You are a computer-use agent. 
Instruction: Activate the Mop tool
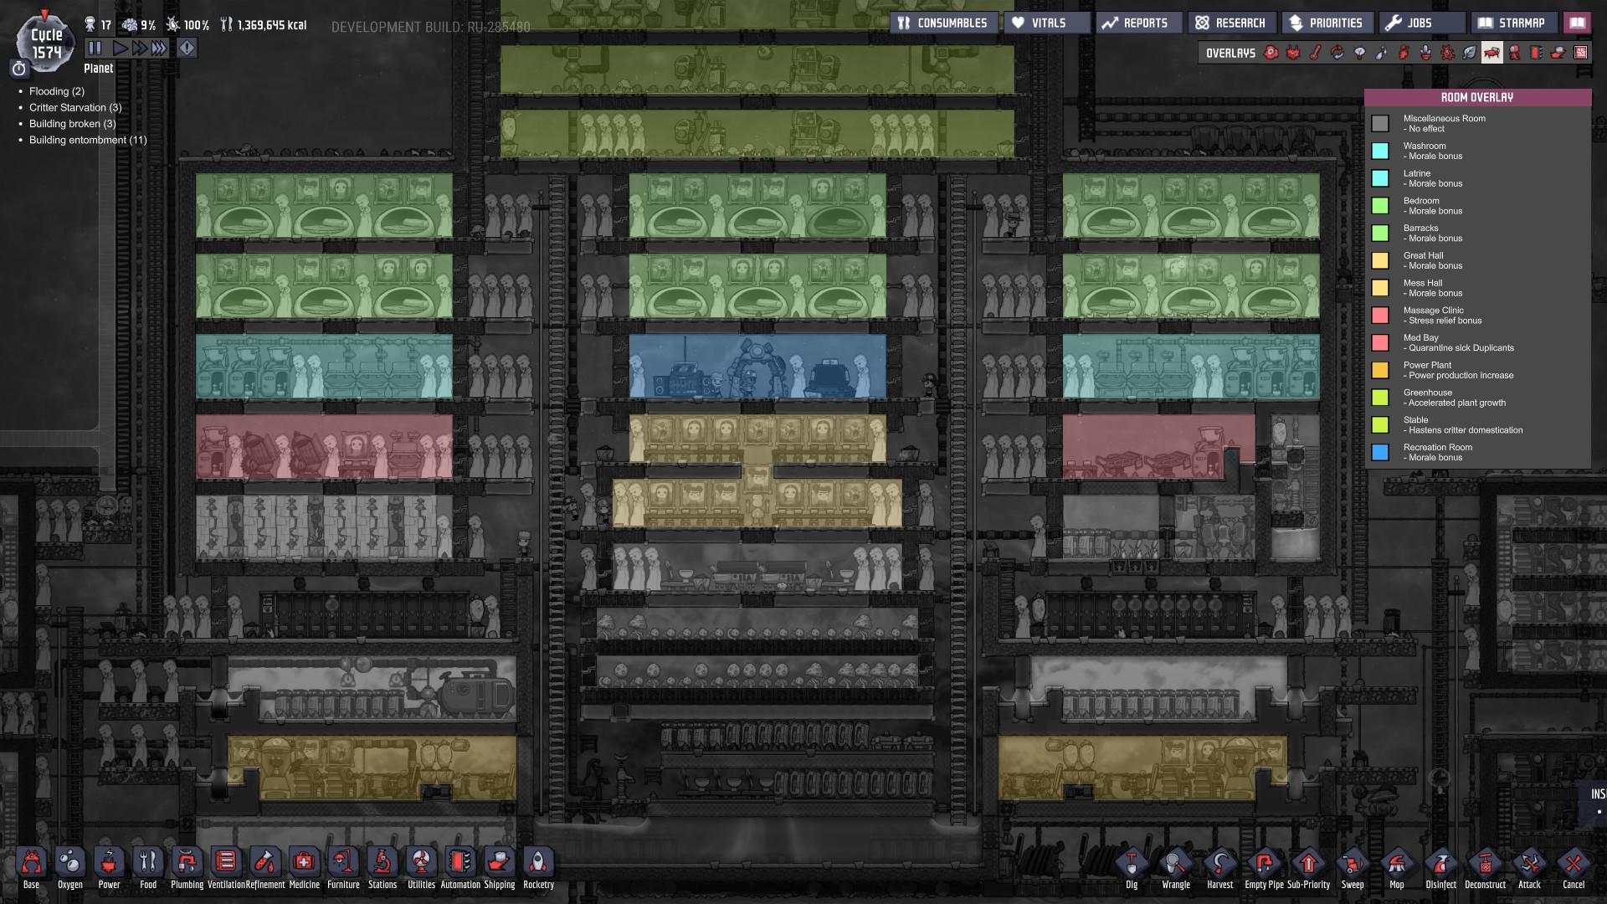1396,864
